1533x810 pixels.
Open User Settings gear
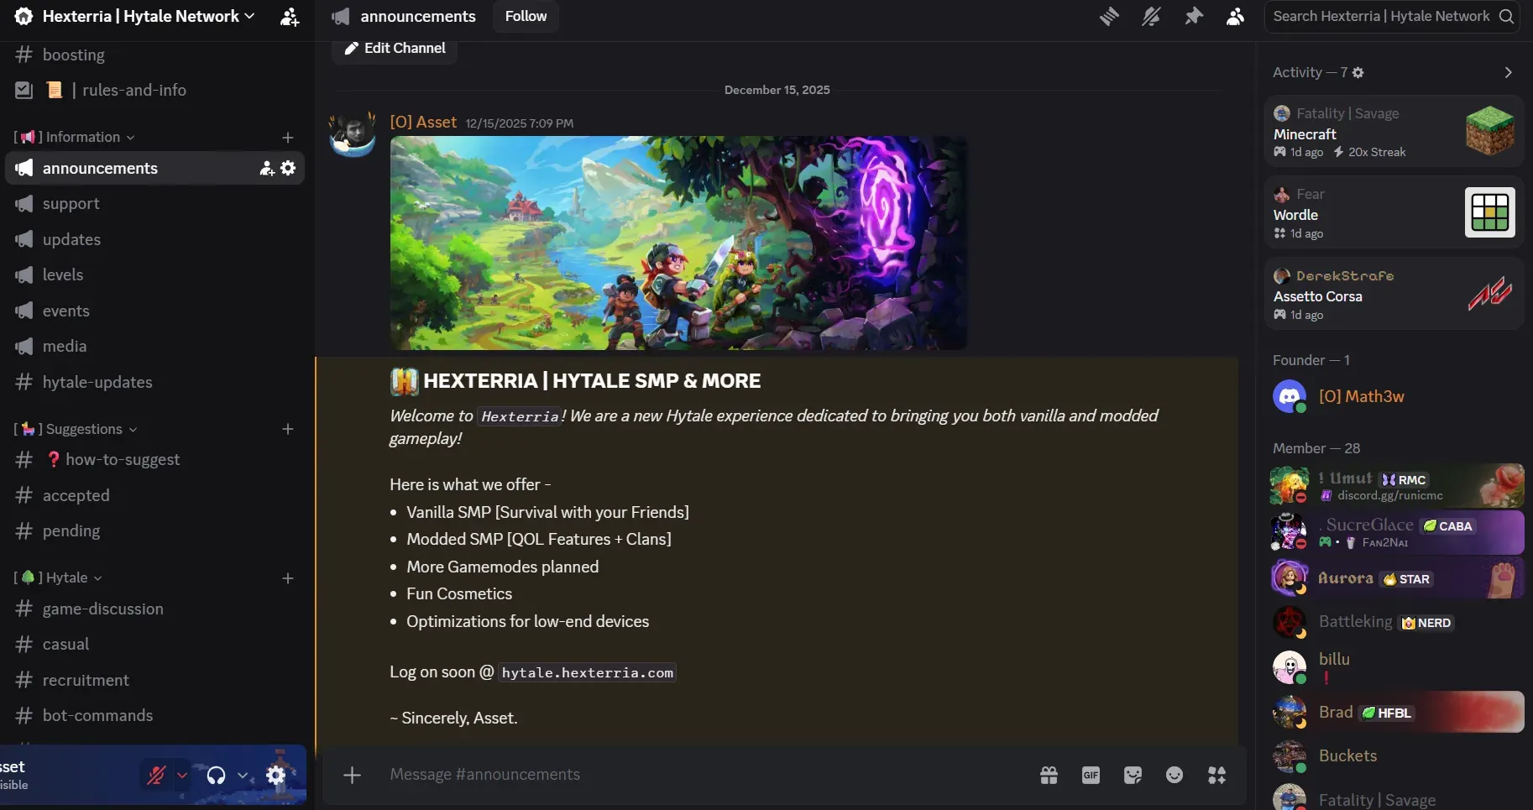pyautogui.click(x=276, y=775)
